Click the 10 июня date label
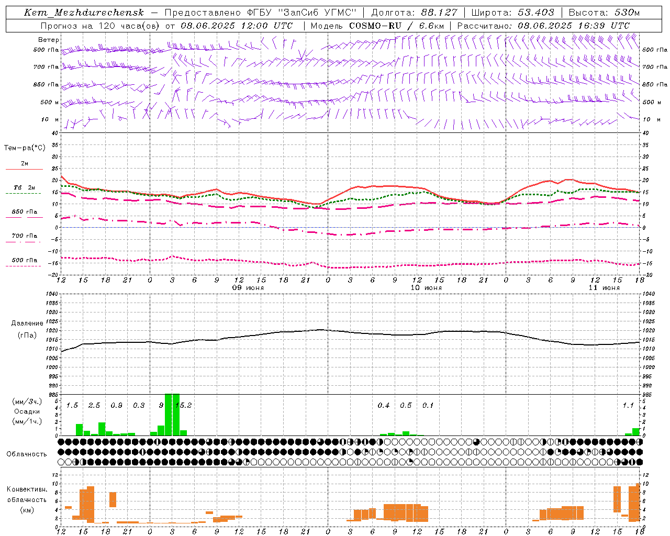 tap(426, 288)
